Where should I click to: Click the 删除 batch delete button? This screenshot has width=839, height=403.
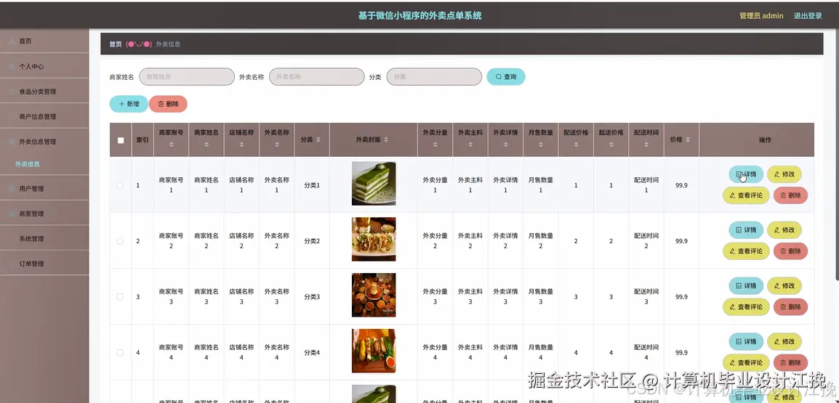[168, 104]
